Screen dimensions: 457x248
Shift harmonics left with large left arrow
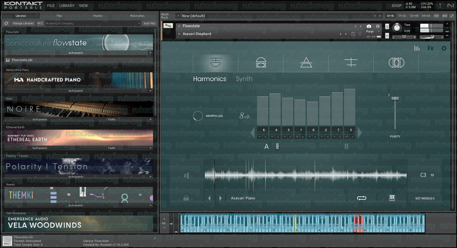point(253,133)
